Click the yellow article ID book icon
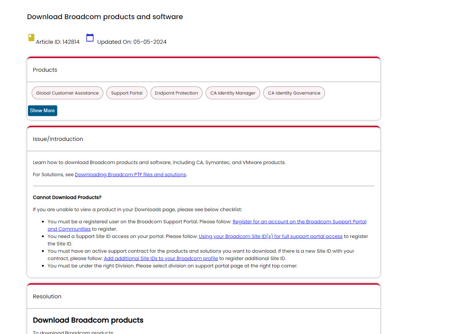 pos(32,38)
